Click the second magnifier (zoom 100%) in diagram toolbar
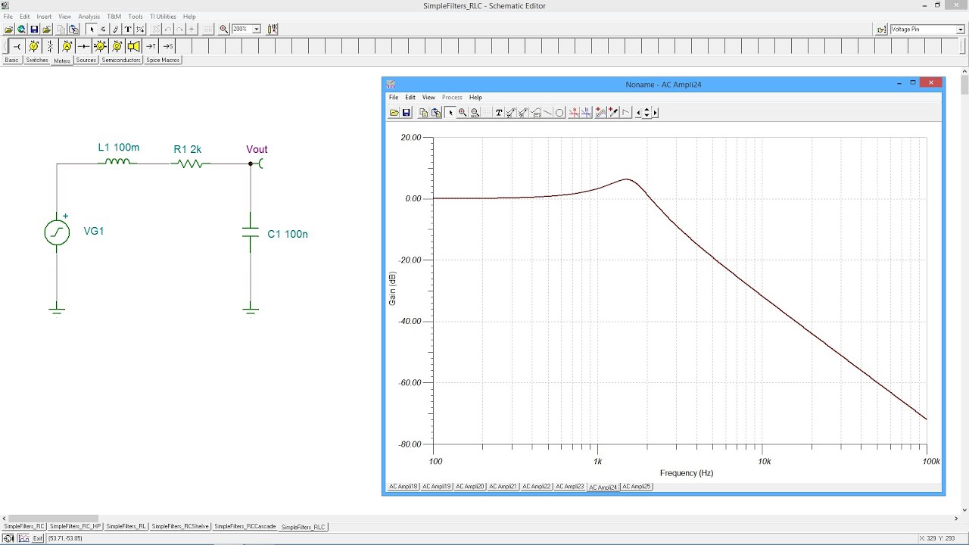 [475, 113]
